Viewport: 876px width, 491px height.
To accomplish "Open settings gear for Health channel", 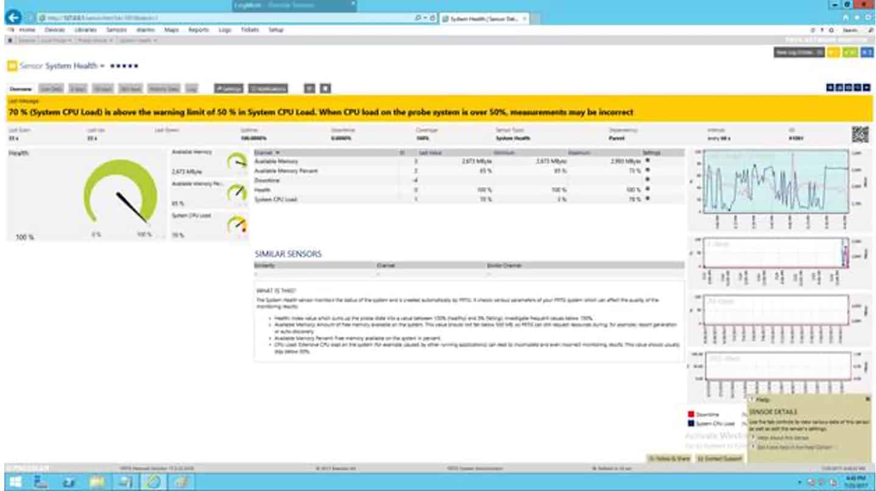I will point(647,189).
